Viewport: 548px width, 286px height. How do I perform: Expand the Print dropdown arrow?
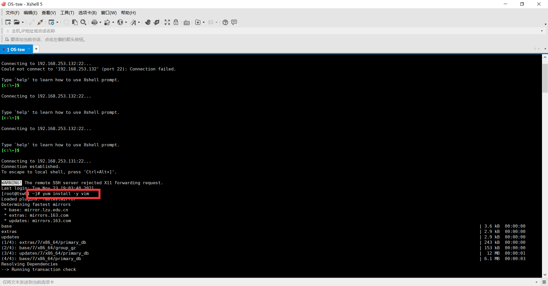point(100,22)
